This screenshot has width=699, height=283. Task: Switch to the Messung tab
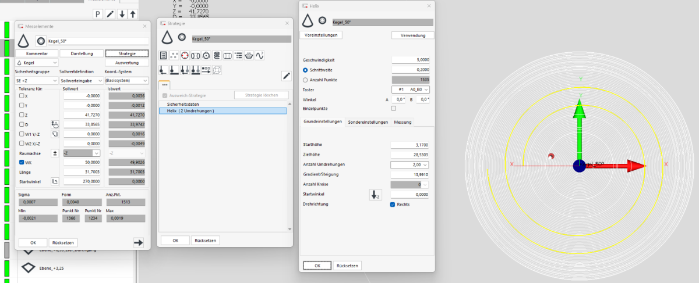pyautogui.click(x=403, y=122)
